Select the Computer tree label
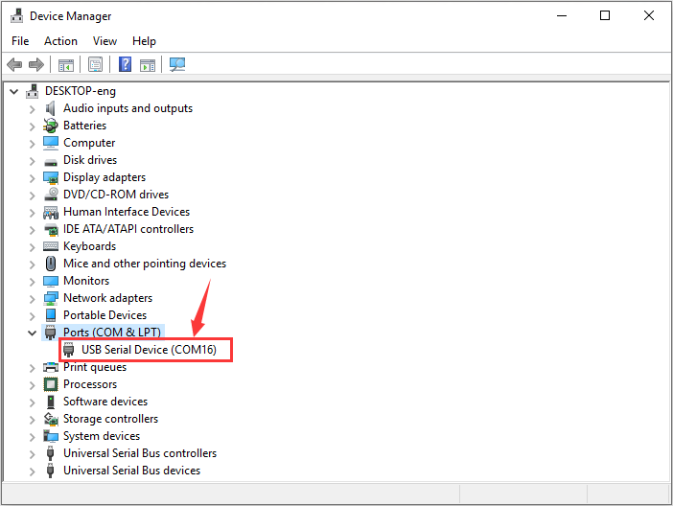 click(89, 143)
